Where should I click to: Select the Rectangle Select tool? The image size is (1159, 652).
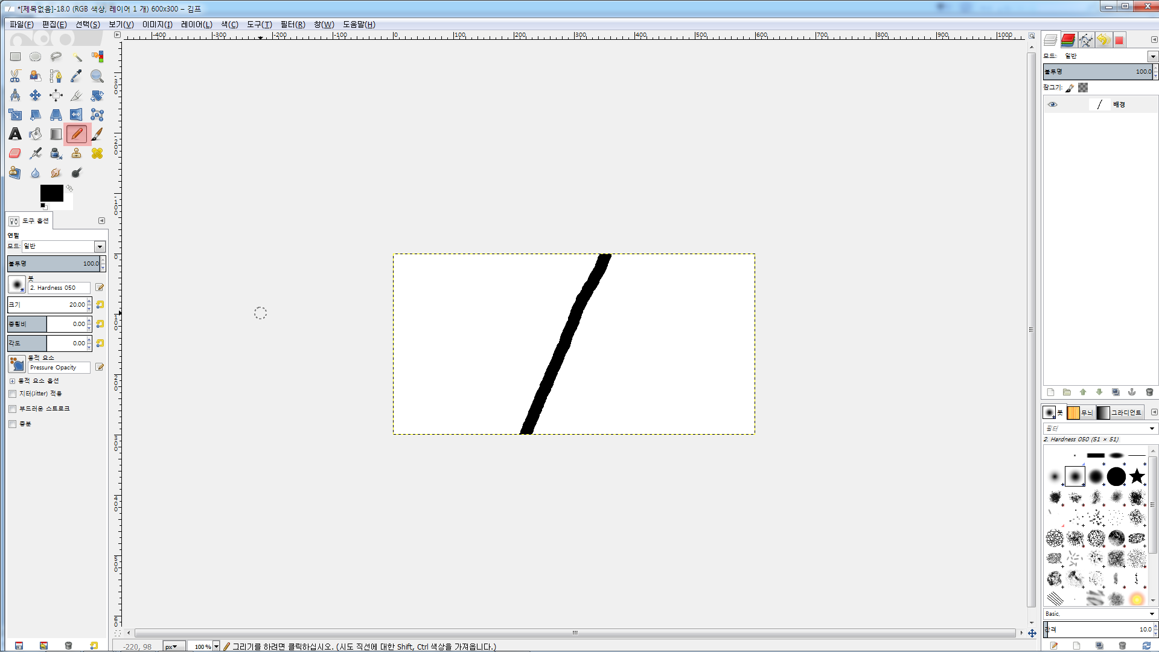(x=15, y=57)
